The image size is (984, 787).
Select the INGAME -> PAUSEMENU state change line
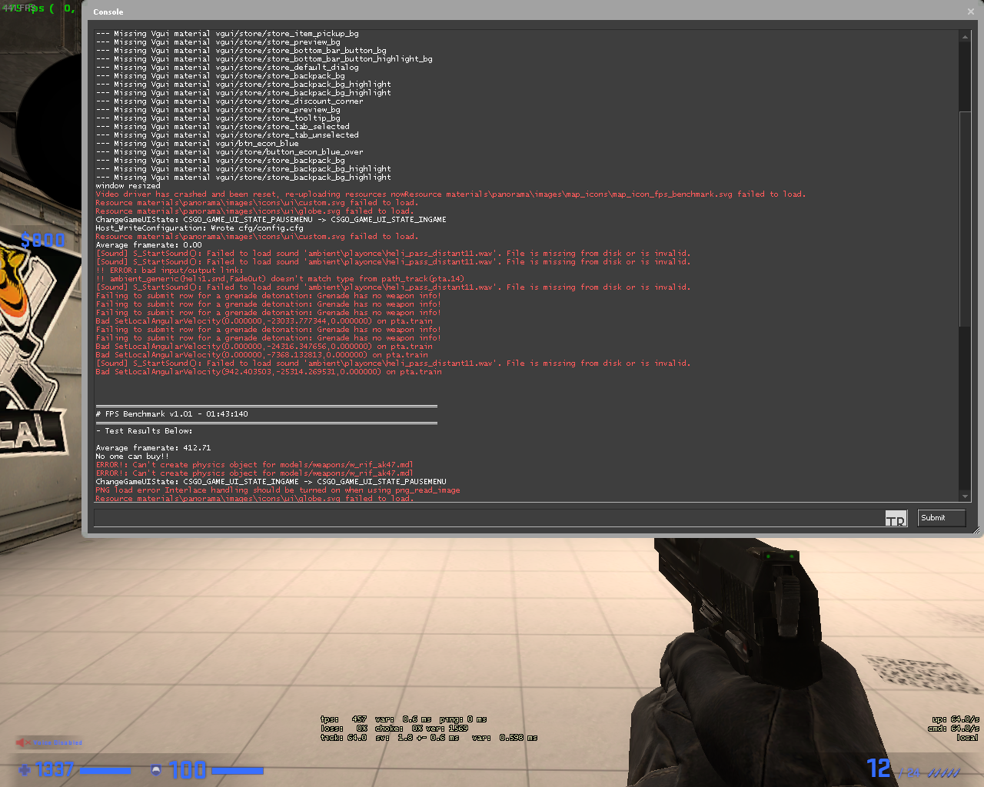click(271, 482)
